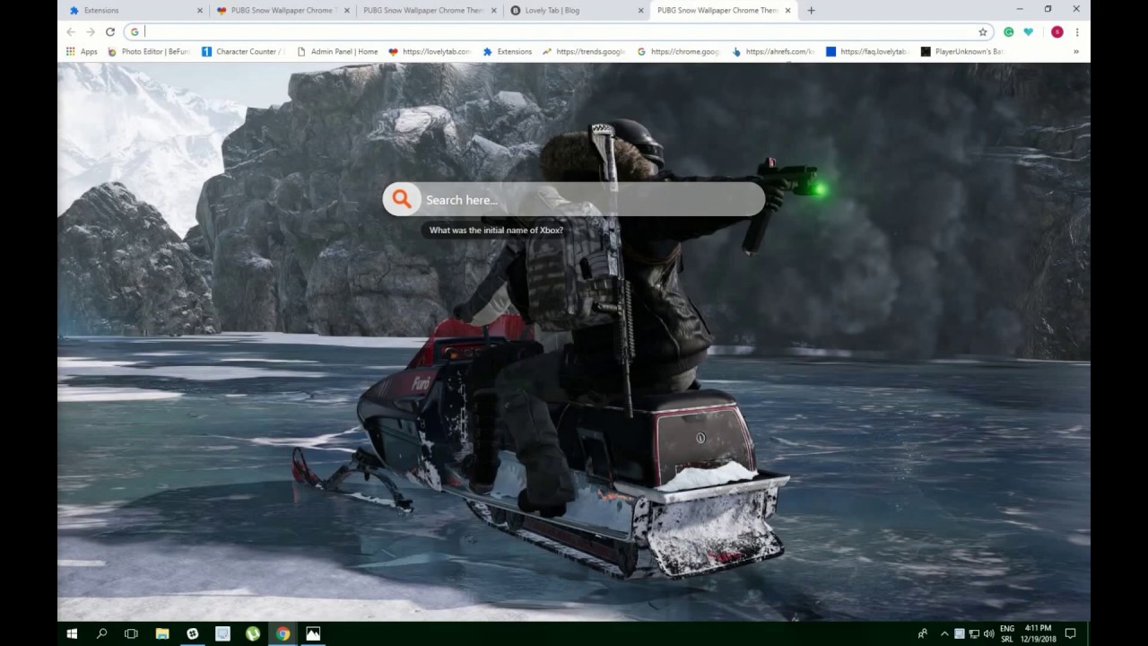Click the Chrome icon on the taskbar
The width and height of the screenshot is (1148, 646).
coord(283,633)
